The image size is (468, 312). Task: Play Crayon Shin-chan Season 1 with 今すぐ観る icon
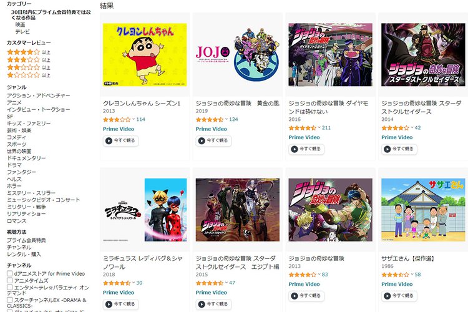(x=109, y=140)
